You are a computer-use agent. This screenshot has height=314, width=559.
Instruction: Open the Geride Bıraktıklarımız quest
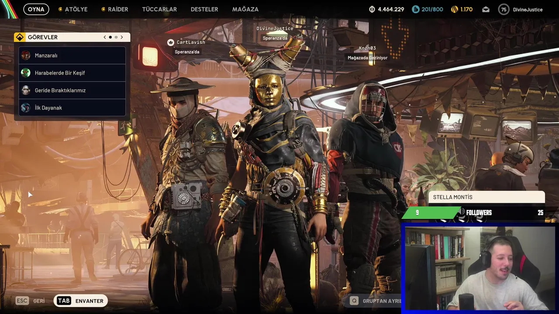pos(72,90)
